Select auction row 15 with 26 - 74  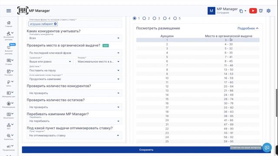[x=198, y=99]
